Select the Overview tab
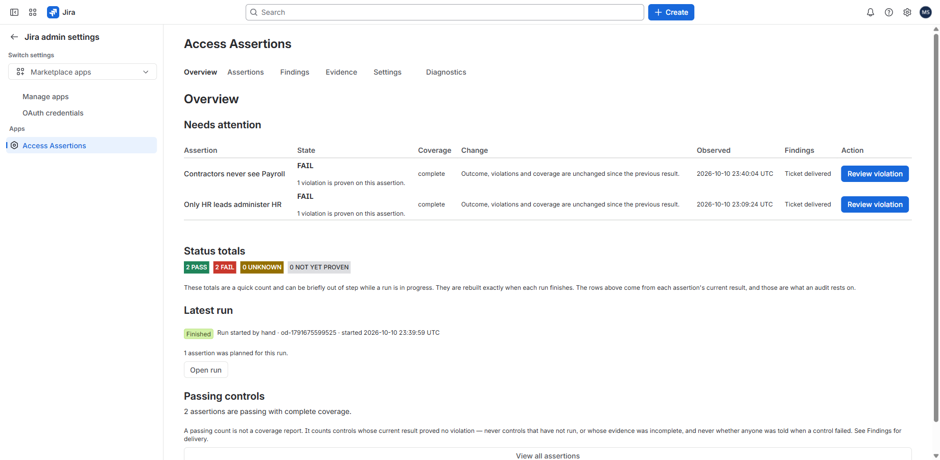Viewport: 940px width, 460px height. [200, 72]
